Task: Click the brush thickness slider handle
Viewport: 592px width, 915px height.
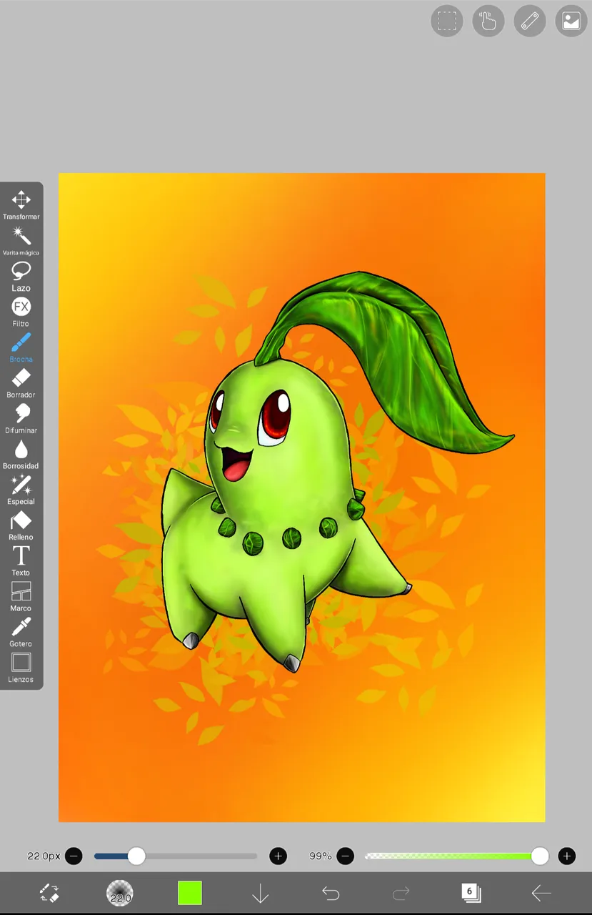Action: pos(136,856)
